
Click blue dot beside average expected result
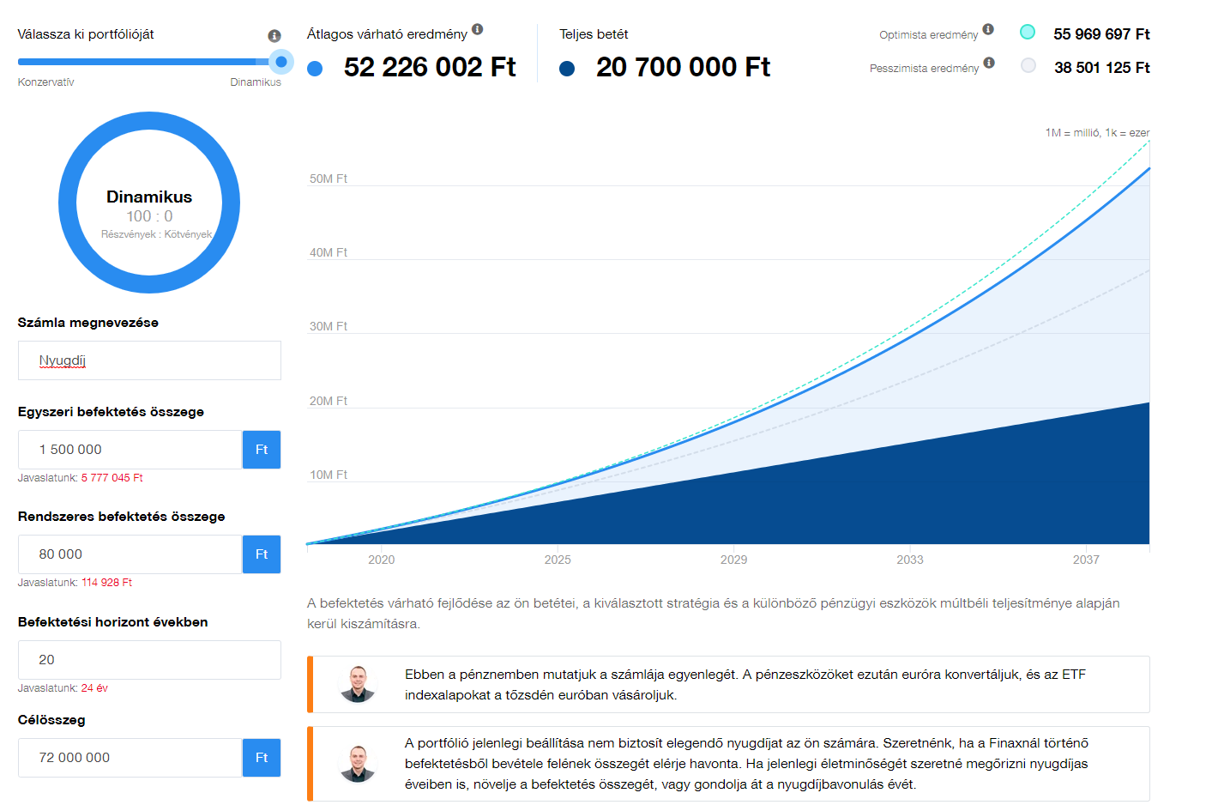[x=315, y=69]
